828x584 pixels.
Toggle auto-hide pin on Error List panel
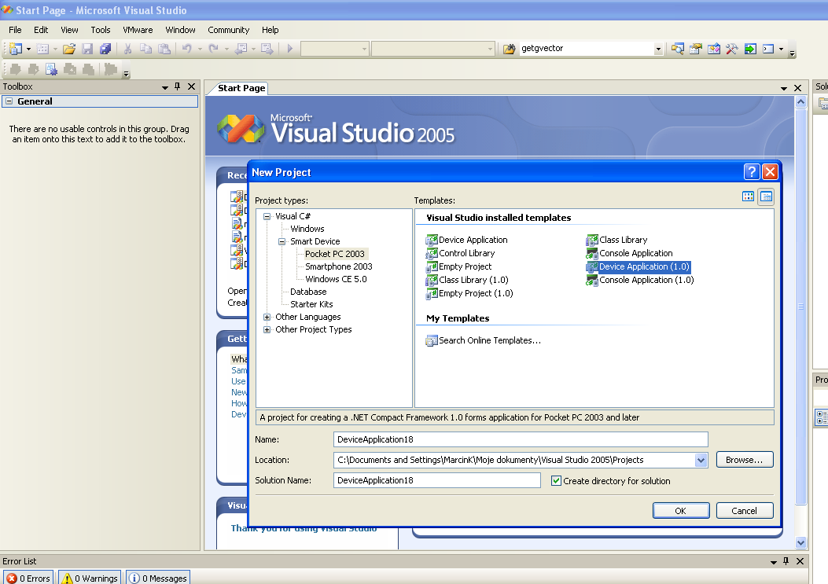click(x=786, y=561)
